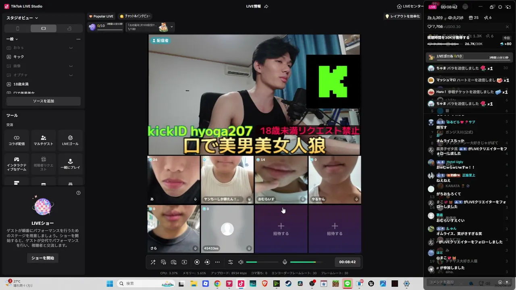Open the audio mixer settings icon
This screenshot has height=290, width=516.
pos(231,262)
